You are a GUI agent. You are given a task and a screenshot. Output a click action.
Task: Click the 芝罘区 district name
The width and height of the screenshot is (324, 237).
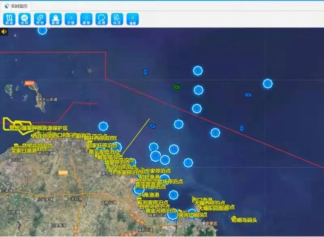[x=211, y=223]
